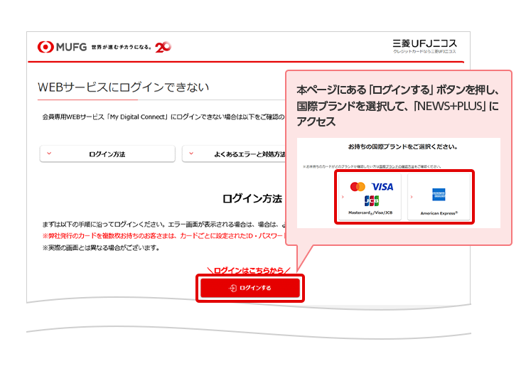Screen dimensions: 526x371
Task: Click the JCB logo
Action: pos(371,200)
